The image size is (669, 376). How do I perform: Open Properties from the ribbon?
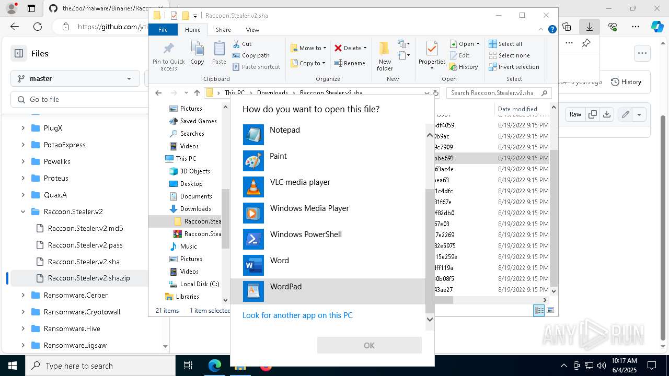pos(432,56)
